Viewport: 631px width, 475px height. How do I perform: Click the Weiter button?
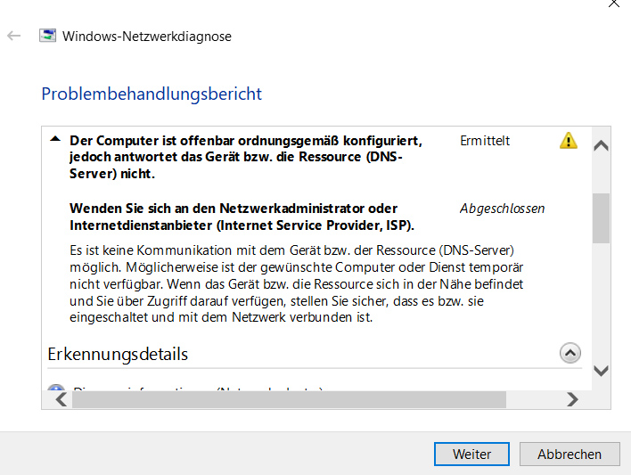tap(471, 455)
